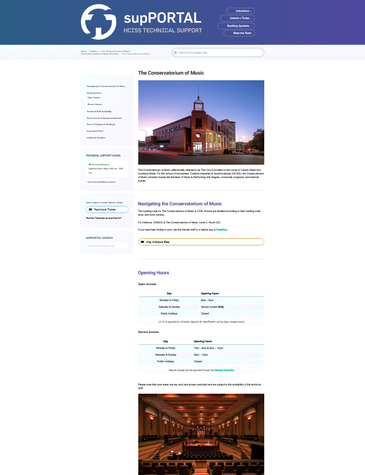The image size is (365, 475).
Task: Expand the Inductions dropdown menu
Action: [240, 11]
